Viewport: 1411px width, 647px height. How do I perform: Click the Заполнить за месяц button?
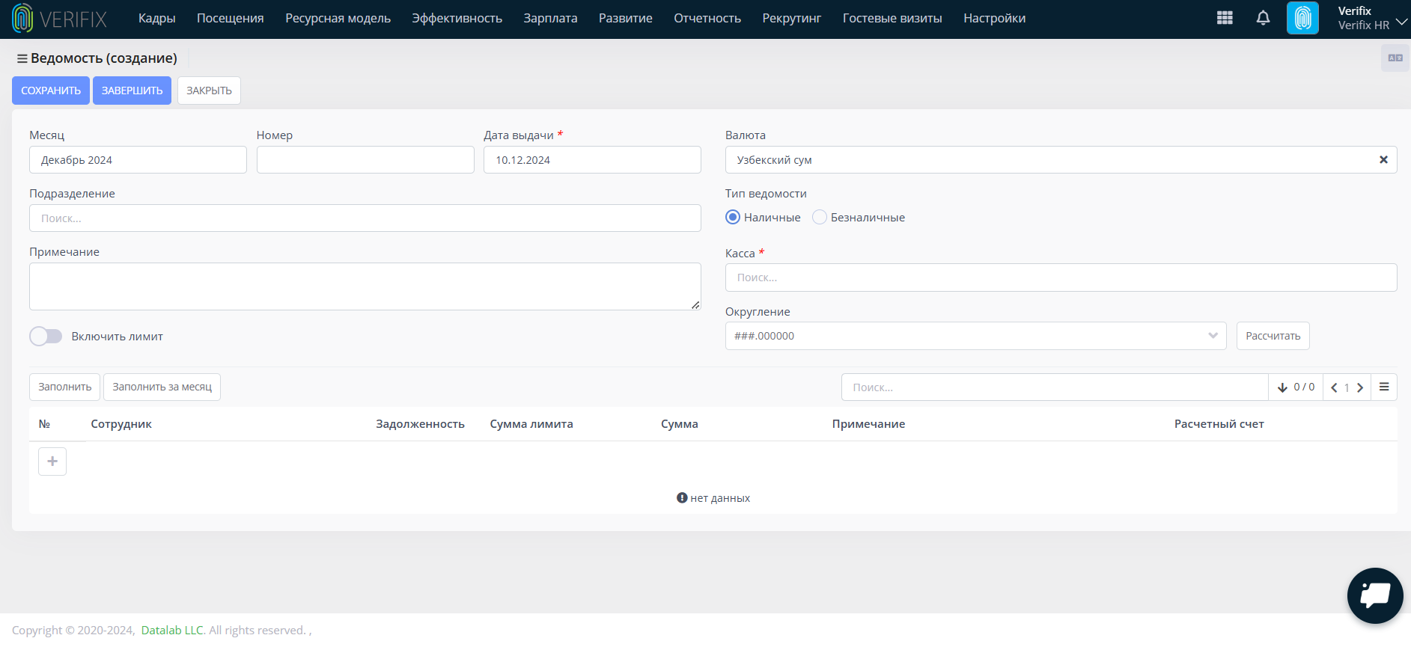tap(162, 387)
